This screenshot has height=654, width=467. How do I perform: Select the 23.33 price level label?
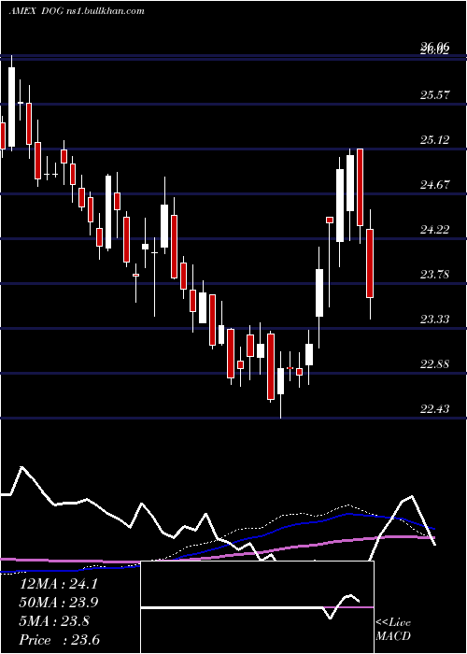pyautogui.click(x=435, y=320)
